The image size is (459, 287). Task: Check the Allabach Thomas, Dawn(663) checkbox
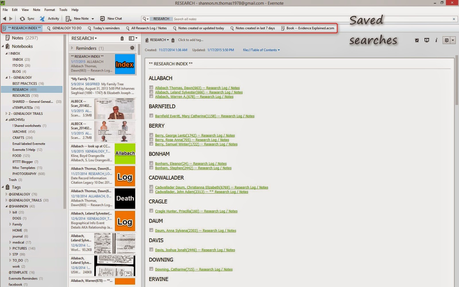[151, 88]
